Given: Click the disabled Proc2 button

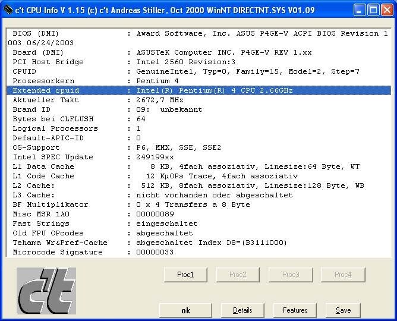Looking at the screenshot, I should 238,275.
